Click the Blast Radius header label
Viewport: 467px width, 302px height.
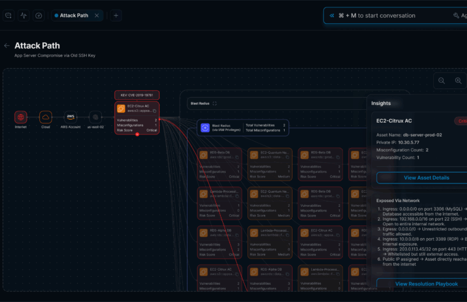click(x=200, y=103)
